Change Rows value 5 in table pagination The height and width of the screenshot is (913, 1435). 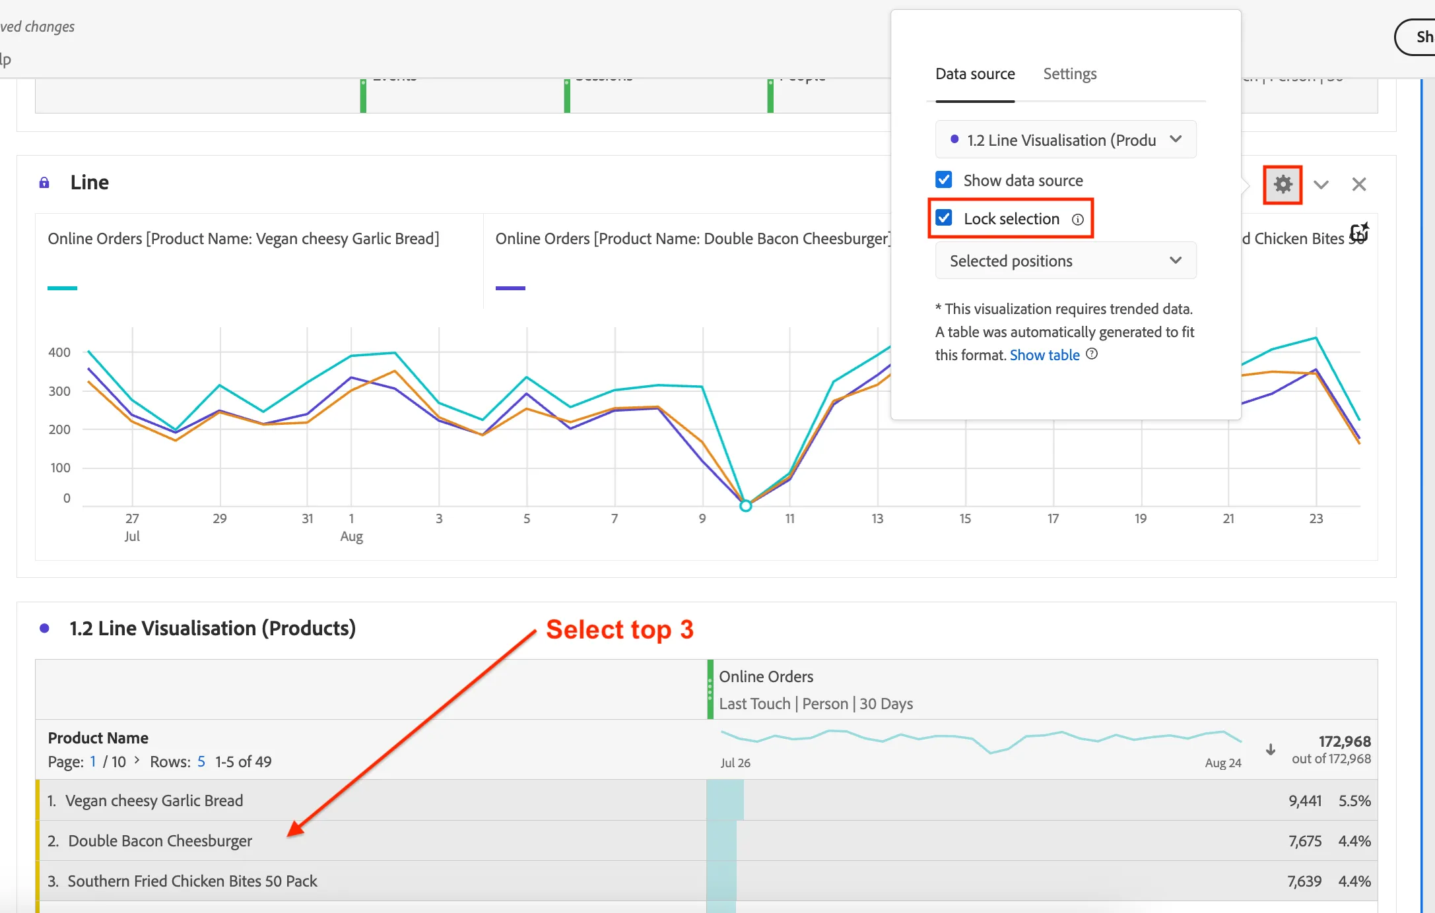click(201, 762)
